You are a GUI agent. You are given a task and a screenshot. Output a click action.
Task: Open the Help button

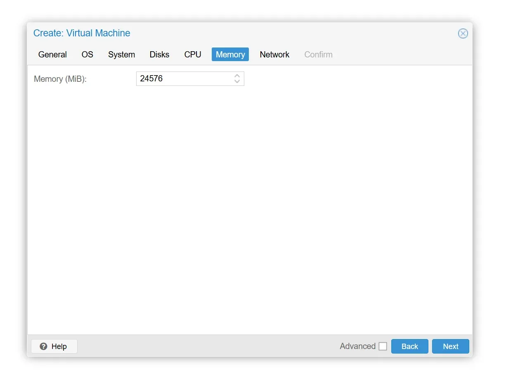tap(54, 346)
